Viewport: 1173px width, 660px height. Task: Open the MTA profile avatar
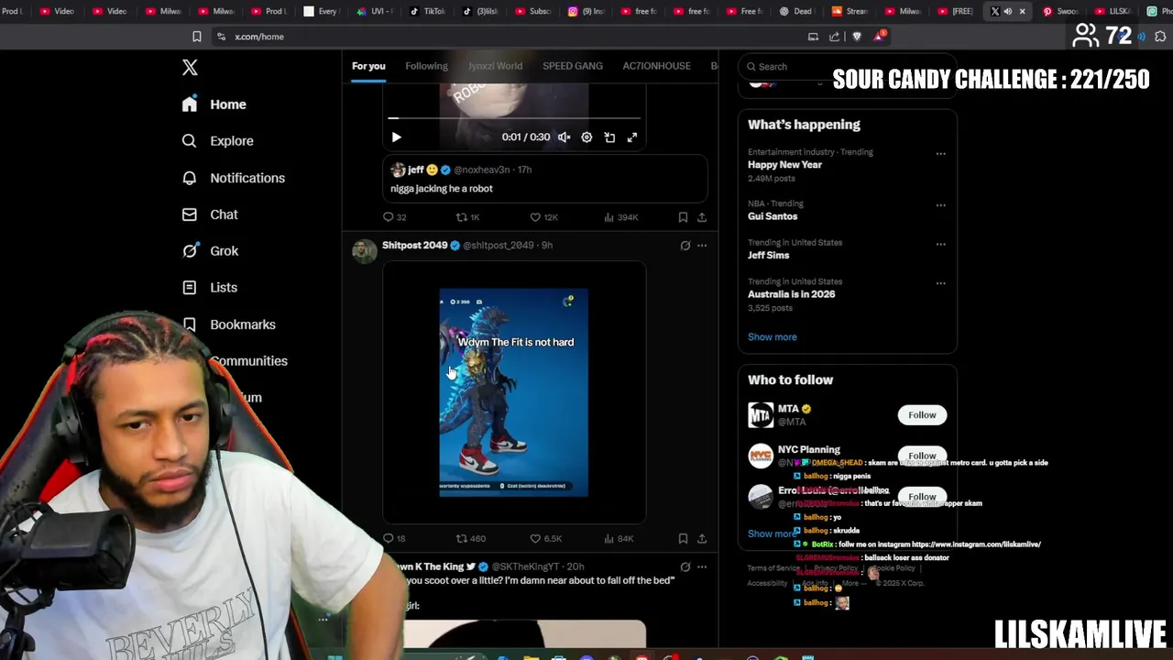click(761, 415)
